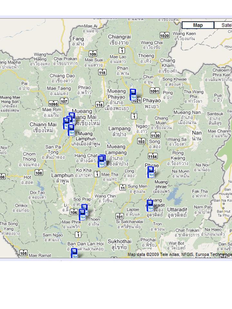The image size is (232, 309).
Task: Click route shield 101
Action: [x=120, y=216]
